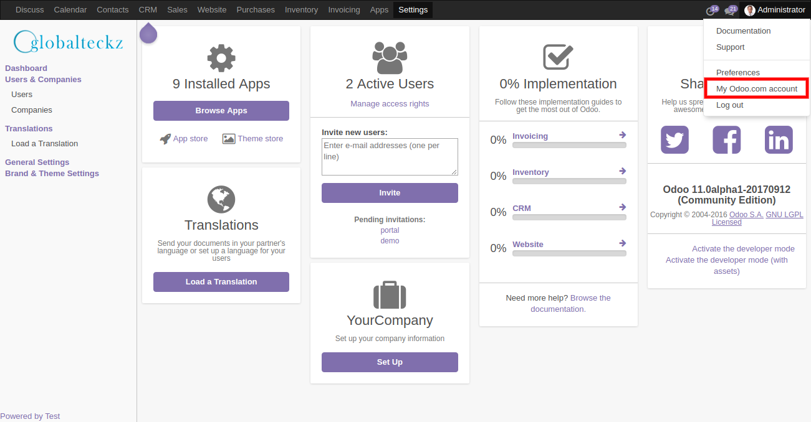811x422 pixels.
Task: Click the gear icon above Installed Apps
Action: coord(221,59)
